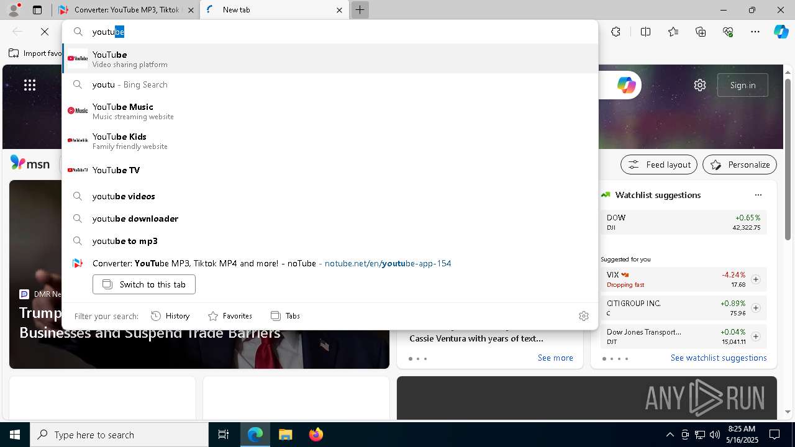Open the DOW index row
Image resolution: width=795 pixels, height=447 pixels.
click(683, 222)
